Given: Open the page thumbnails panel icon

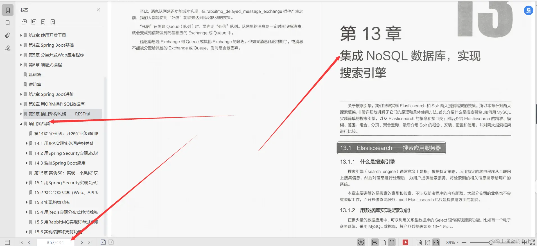Looking at the screenshot, I should (8, 23).
